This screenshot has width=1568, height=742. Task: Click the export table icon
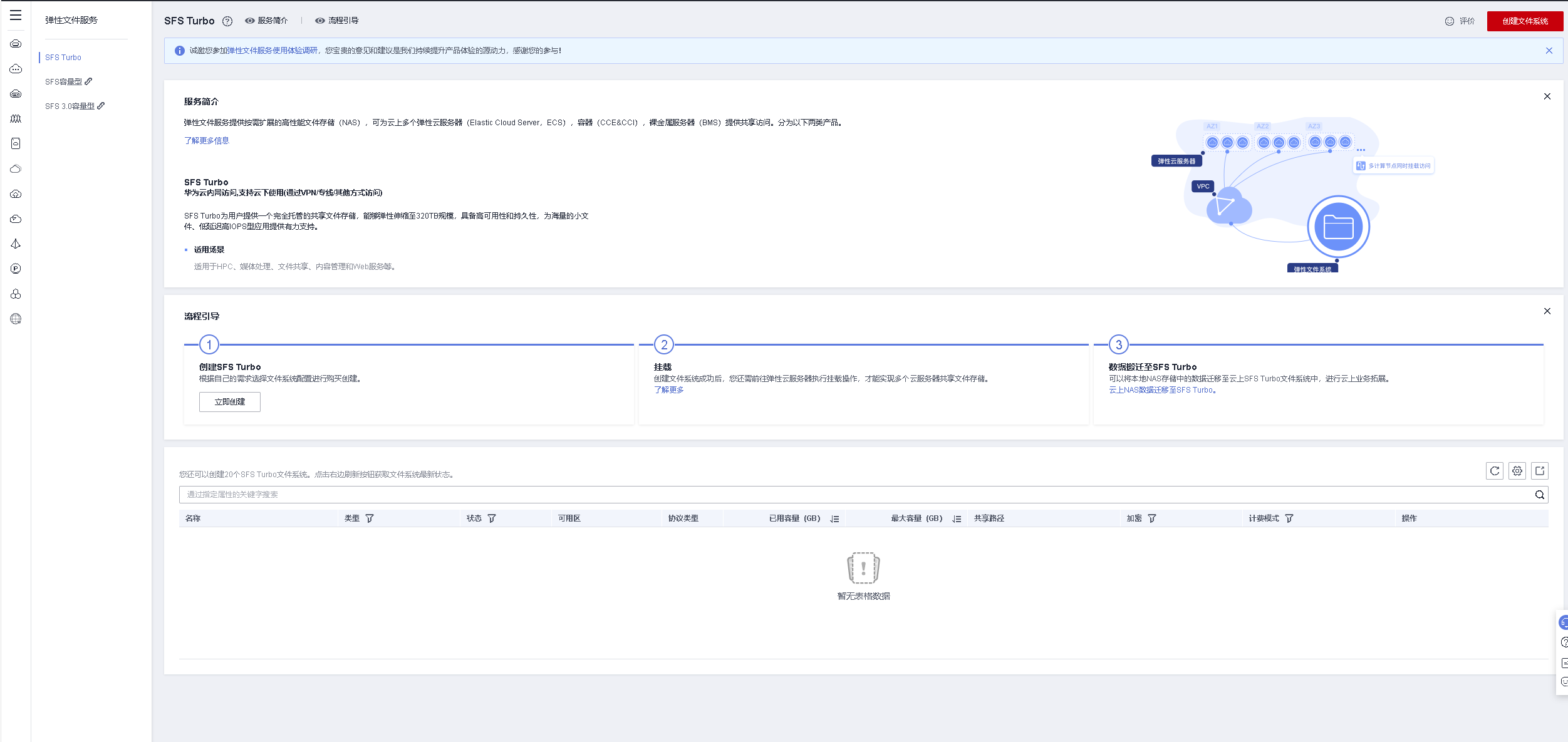click(1539, 471)
